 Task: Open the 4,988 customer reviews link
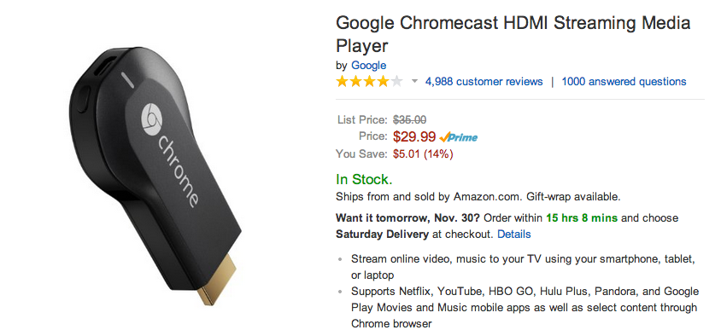point(484,82)
